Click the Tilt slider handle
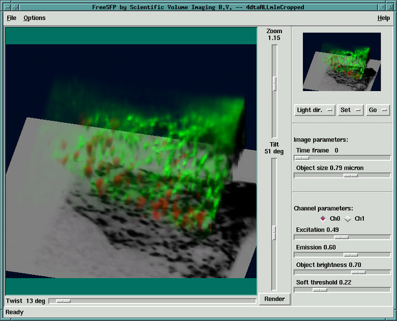Image resolution: width=397 pixels, height=321 pixels. click(274, 233)
